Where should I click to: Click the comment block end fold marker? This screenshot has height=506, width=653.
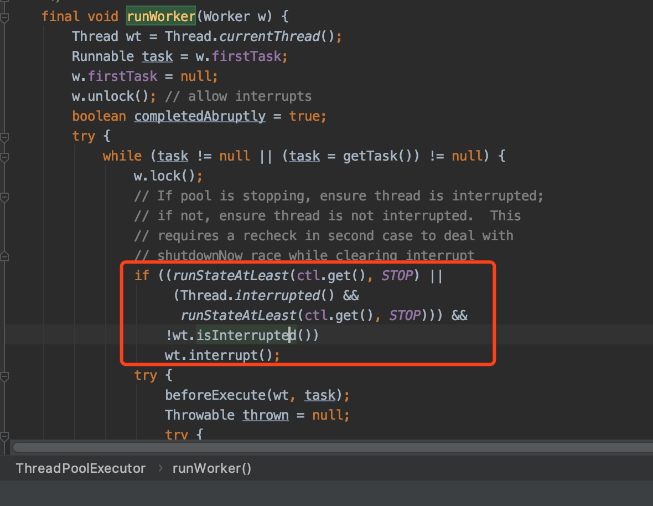click(4, 256)
